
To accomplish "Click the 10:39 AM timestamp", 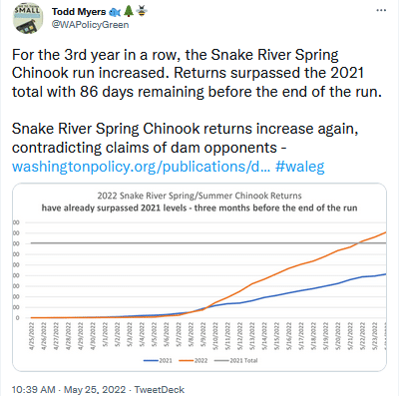I will click(x=33, y=389).
